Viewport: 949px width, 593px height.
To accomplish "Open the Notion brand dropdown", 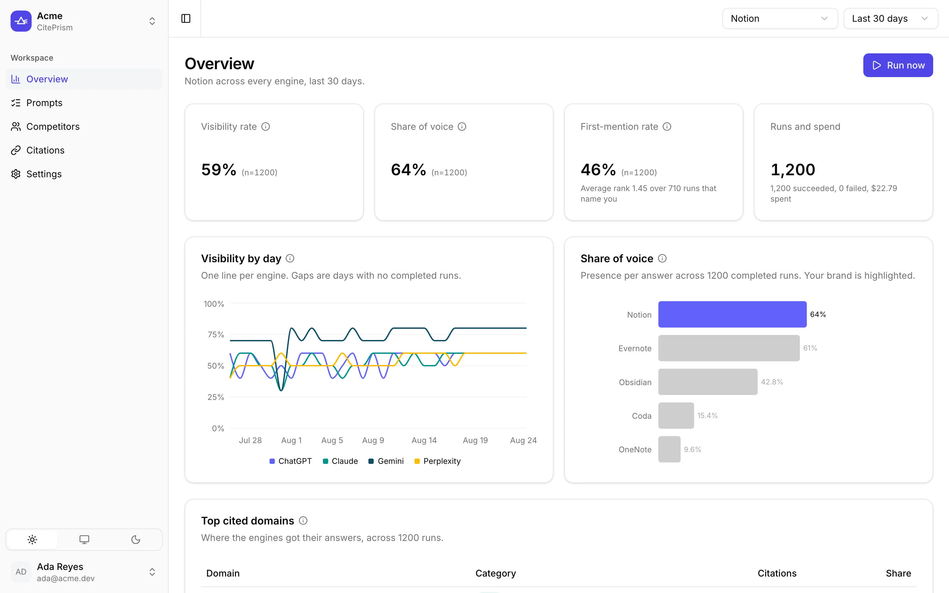I will [x=780, y=18].
